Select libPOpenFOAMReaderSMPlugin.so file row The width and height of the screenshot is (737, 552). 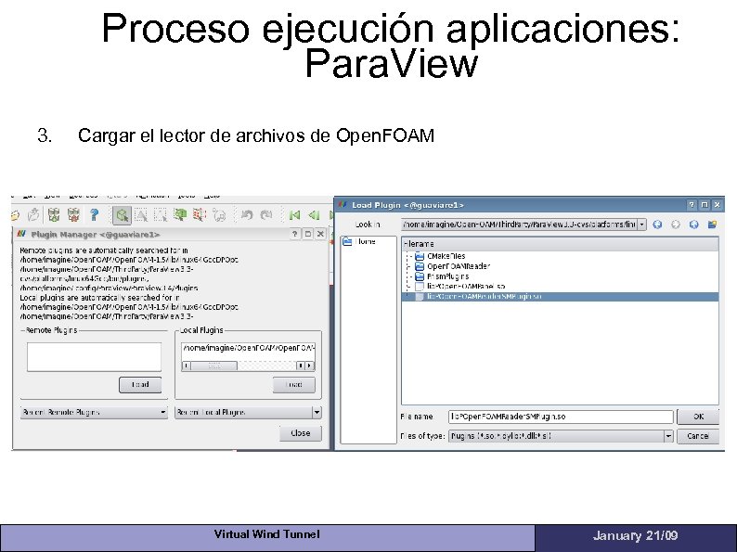(560, 297)
